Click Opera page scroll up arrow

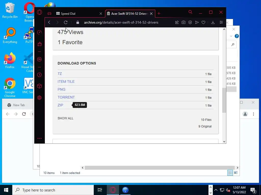point(224,29)
